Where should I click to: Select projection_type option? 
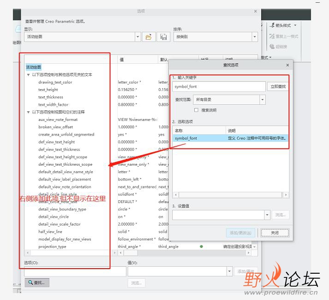(x=52, y=246)
